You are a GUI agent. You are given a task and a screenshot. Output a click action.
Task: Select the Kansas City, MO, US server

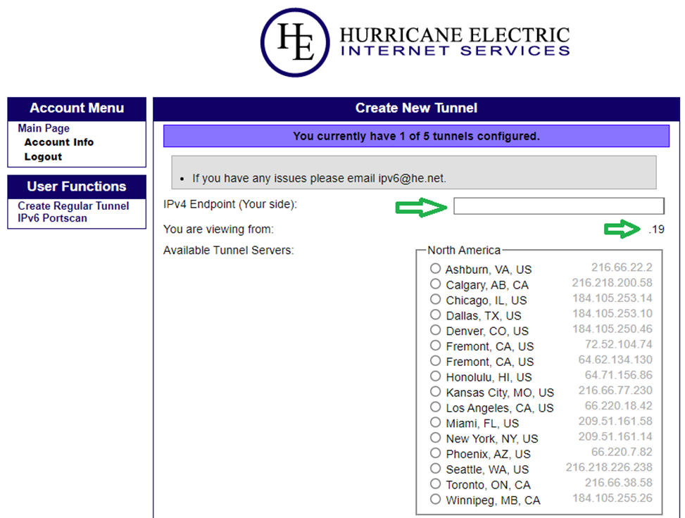click(435, 391)
